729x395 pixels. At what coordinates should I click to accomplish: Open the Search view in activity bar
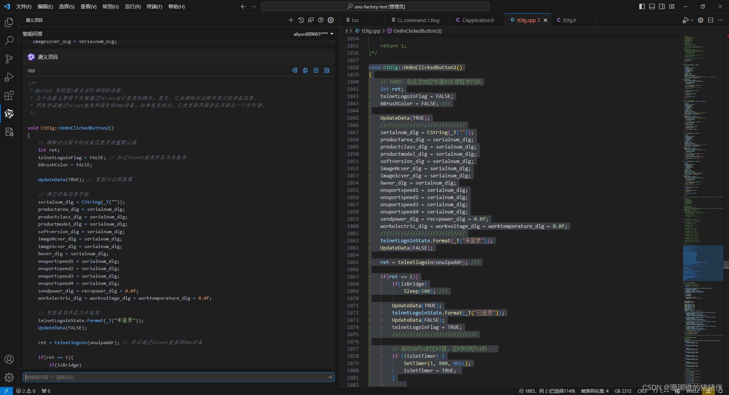[x=9, y=41]
